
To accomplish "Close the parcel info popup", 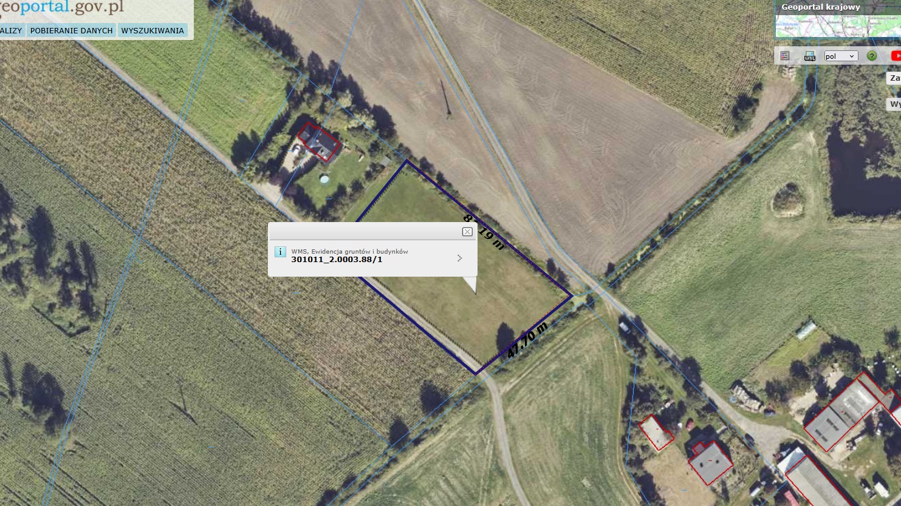I will (467, 232).
